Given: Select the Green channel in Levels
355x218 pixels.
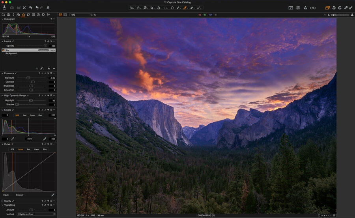Looking at the screenshot, I should tap(32, 115).
